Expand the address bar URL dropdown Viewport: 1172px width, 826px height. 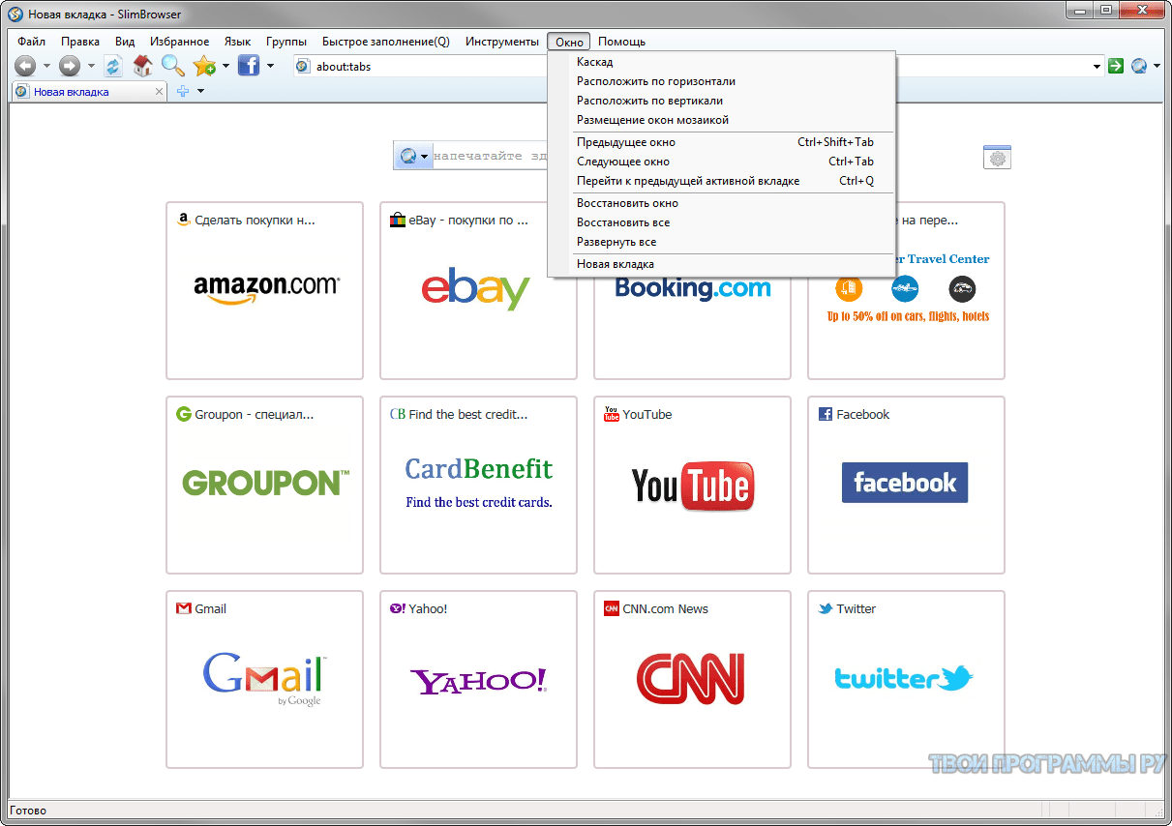coord(1097,67)
